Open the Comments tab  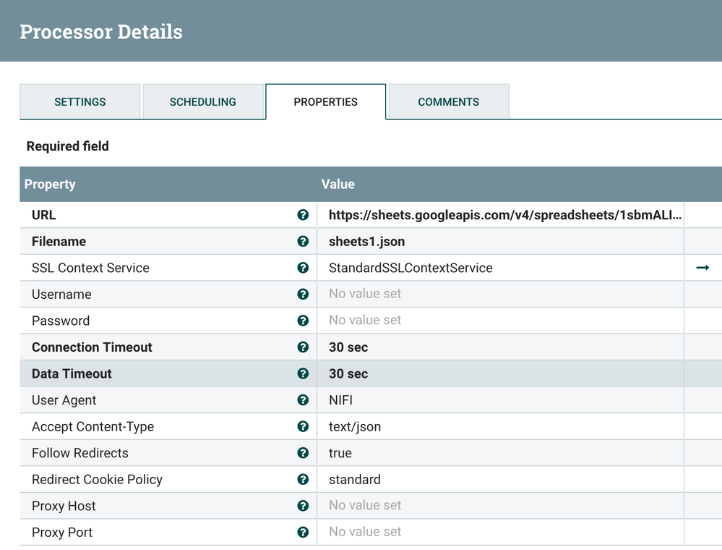point(448,102)
